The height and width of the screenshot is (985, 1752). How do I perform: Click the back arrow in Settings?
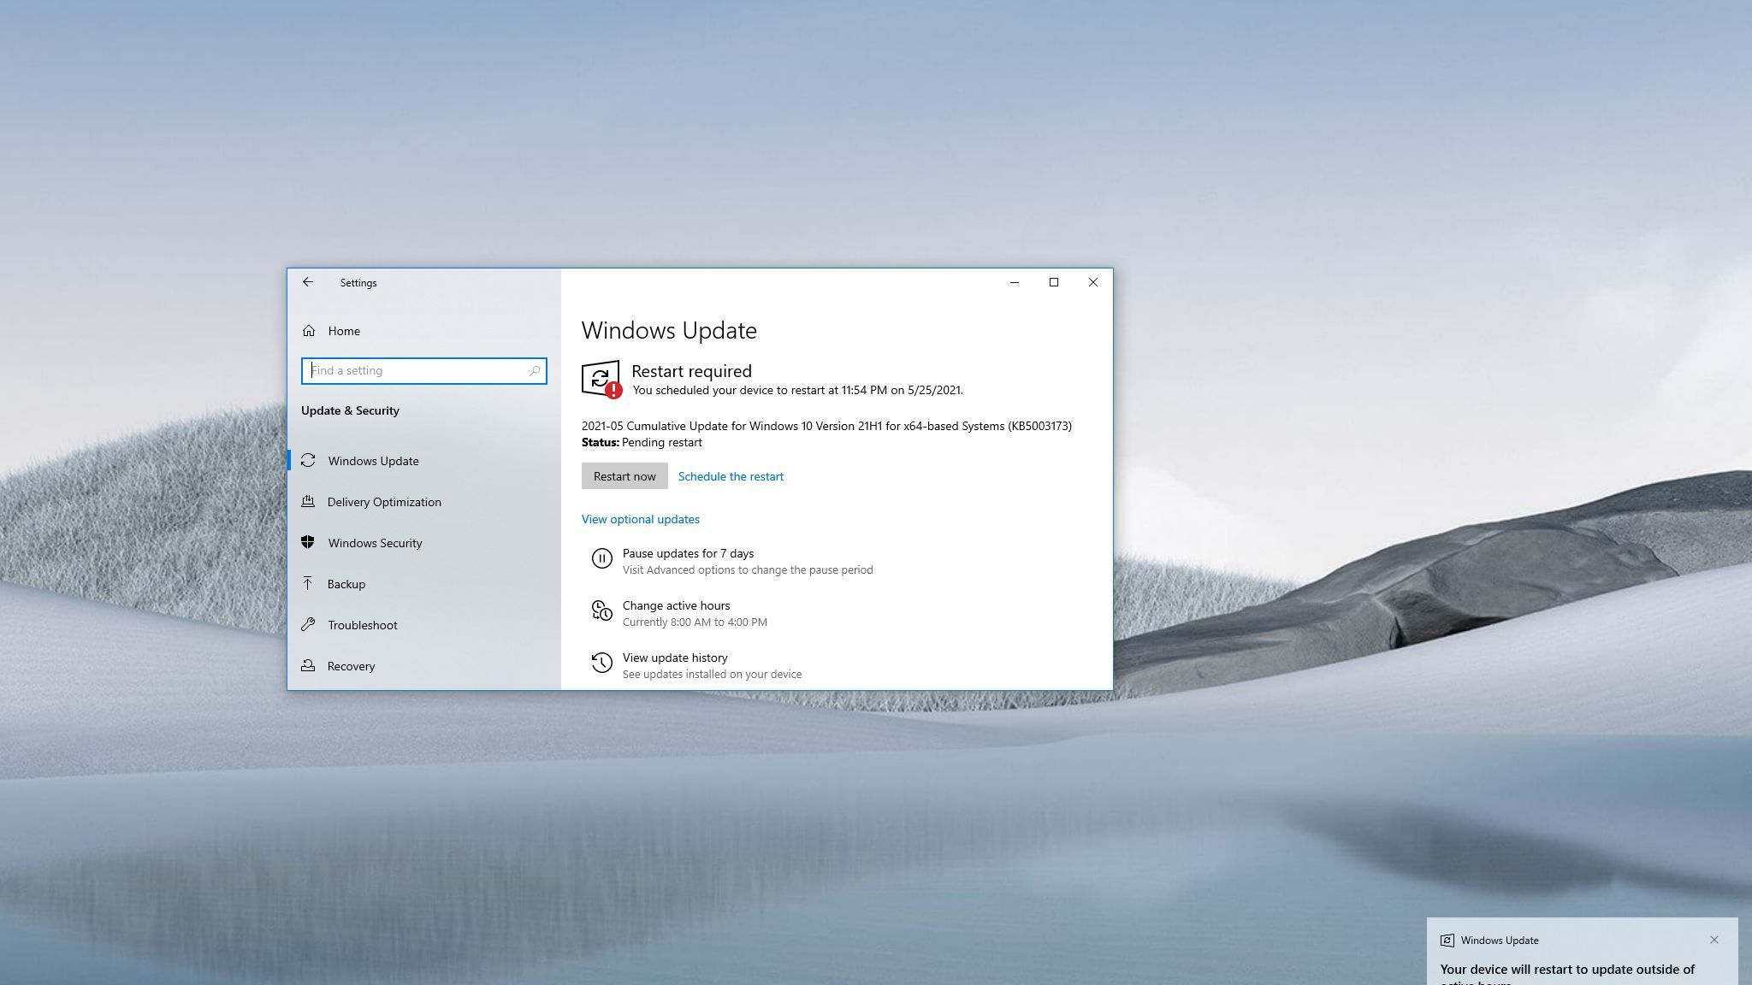click(x=308, y=282)
